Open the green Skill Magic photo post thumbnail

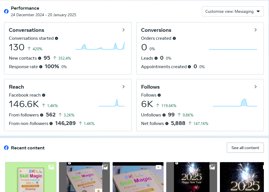(31, 177)
